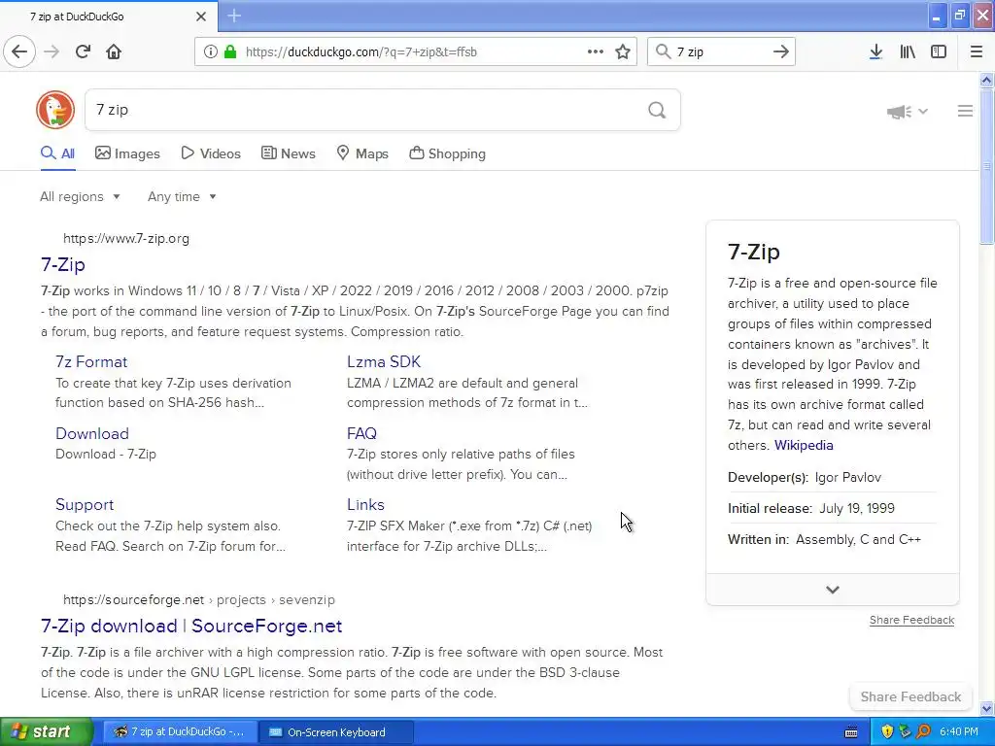Switch to the Images tab
Screen dimensions: 995x746
pyautogui.click(x=127, y=153)
